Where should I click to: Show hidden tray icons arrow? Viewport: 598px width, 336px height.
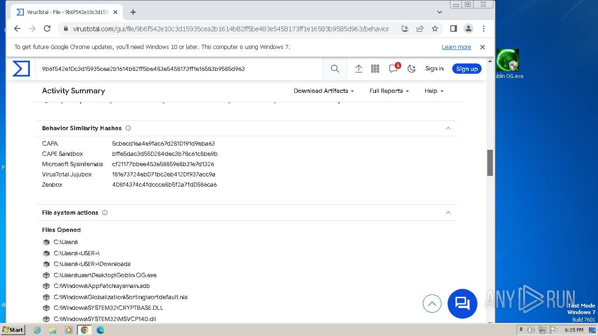click(x=521, y=330)
